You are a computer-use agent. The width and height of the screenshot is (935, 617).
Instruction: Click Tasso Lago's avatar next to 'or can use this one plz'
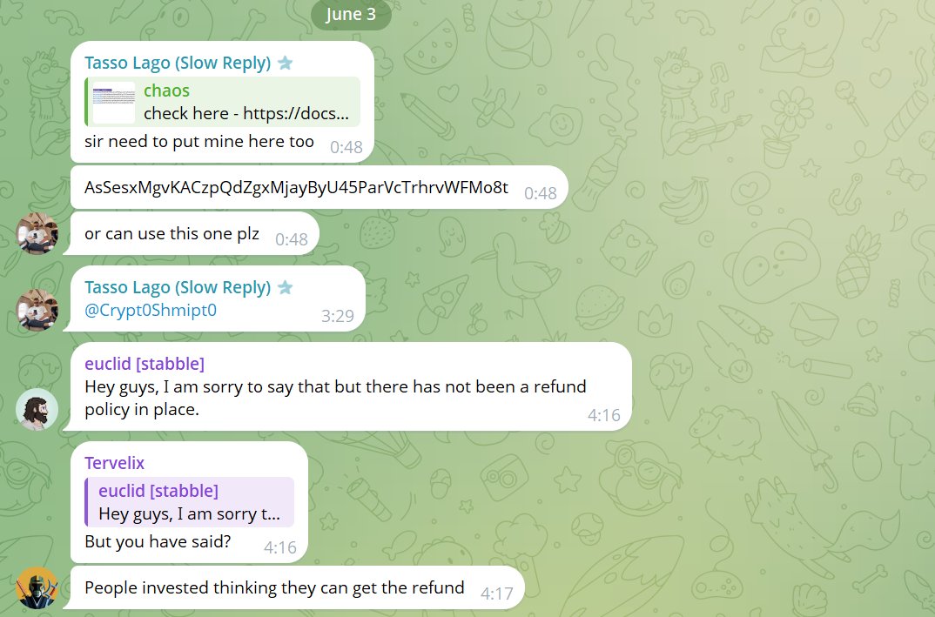point(37,233)
